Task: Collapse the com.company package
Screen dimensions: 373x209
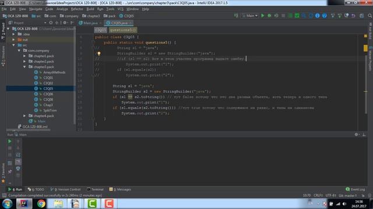Action: click(x=19, y=51)
